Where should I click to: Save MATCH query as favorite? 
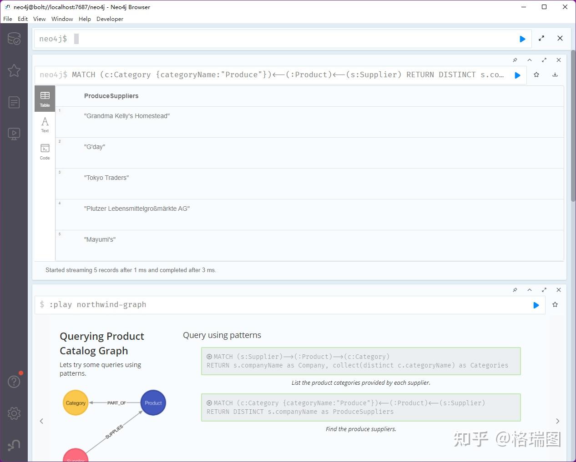[536, 75]
